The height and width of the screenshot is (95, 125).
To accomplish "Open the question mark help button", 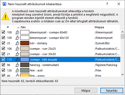I will pos(107,4).
